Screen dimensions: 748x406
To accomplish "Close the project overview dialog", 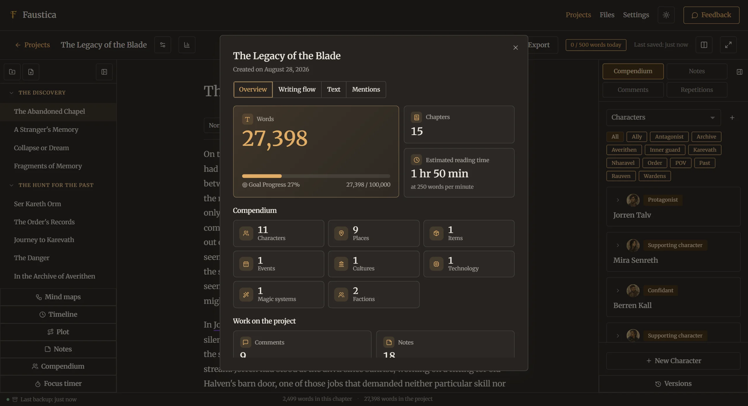I will (515, 48).
